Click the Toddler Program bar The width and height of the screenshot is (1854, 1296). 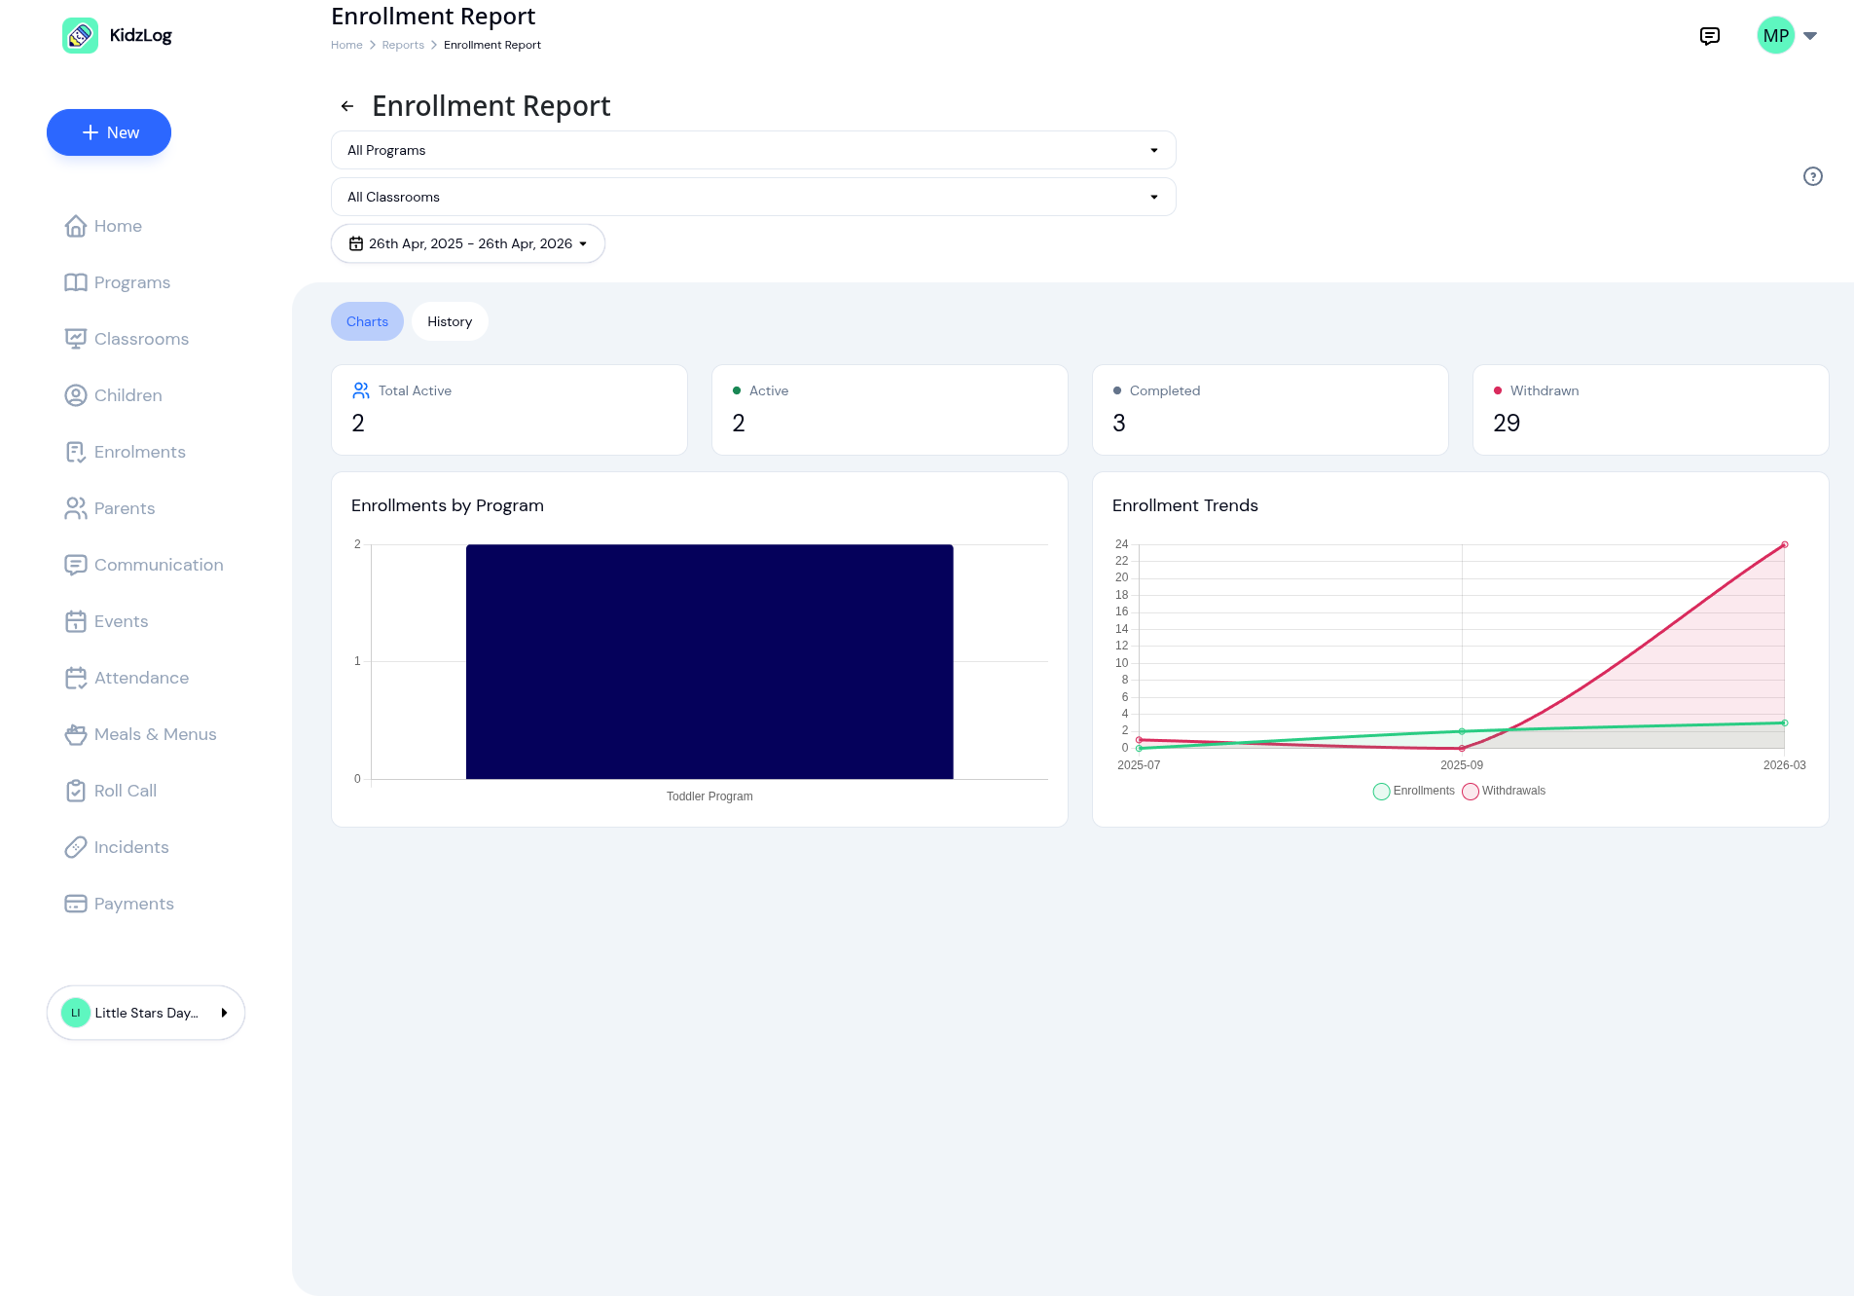tap(709, 662)
